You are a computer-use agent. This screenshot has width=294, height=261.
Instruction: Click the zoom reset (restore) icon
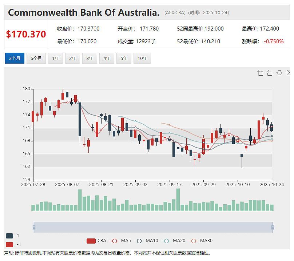[270, 73]
